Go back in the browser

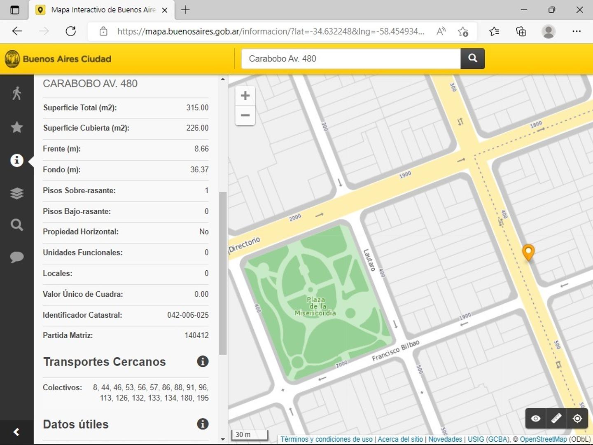(17, 31)
